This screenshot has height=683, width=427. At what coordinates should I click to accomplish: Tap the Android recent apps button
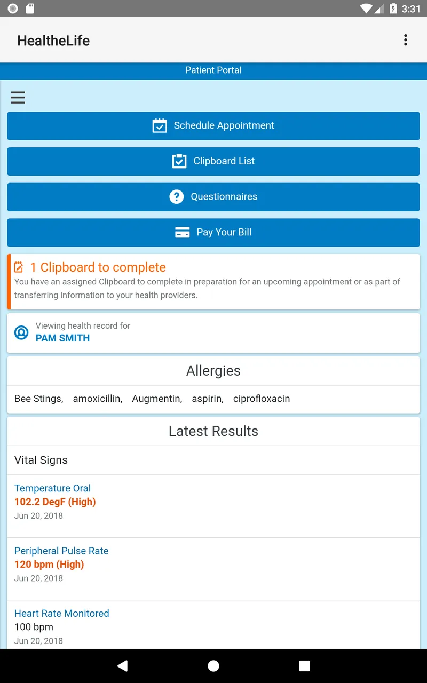point(304,665)
